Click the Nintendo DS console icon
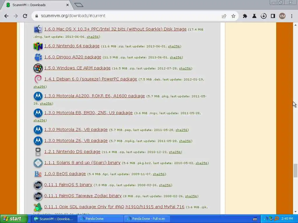 coord(38,152)
